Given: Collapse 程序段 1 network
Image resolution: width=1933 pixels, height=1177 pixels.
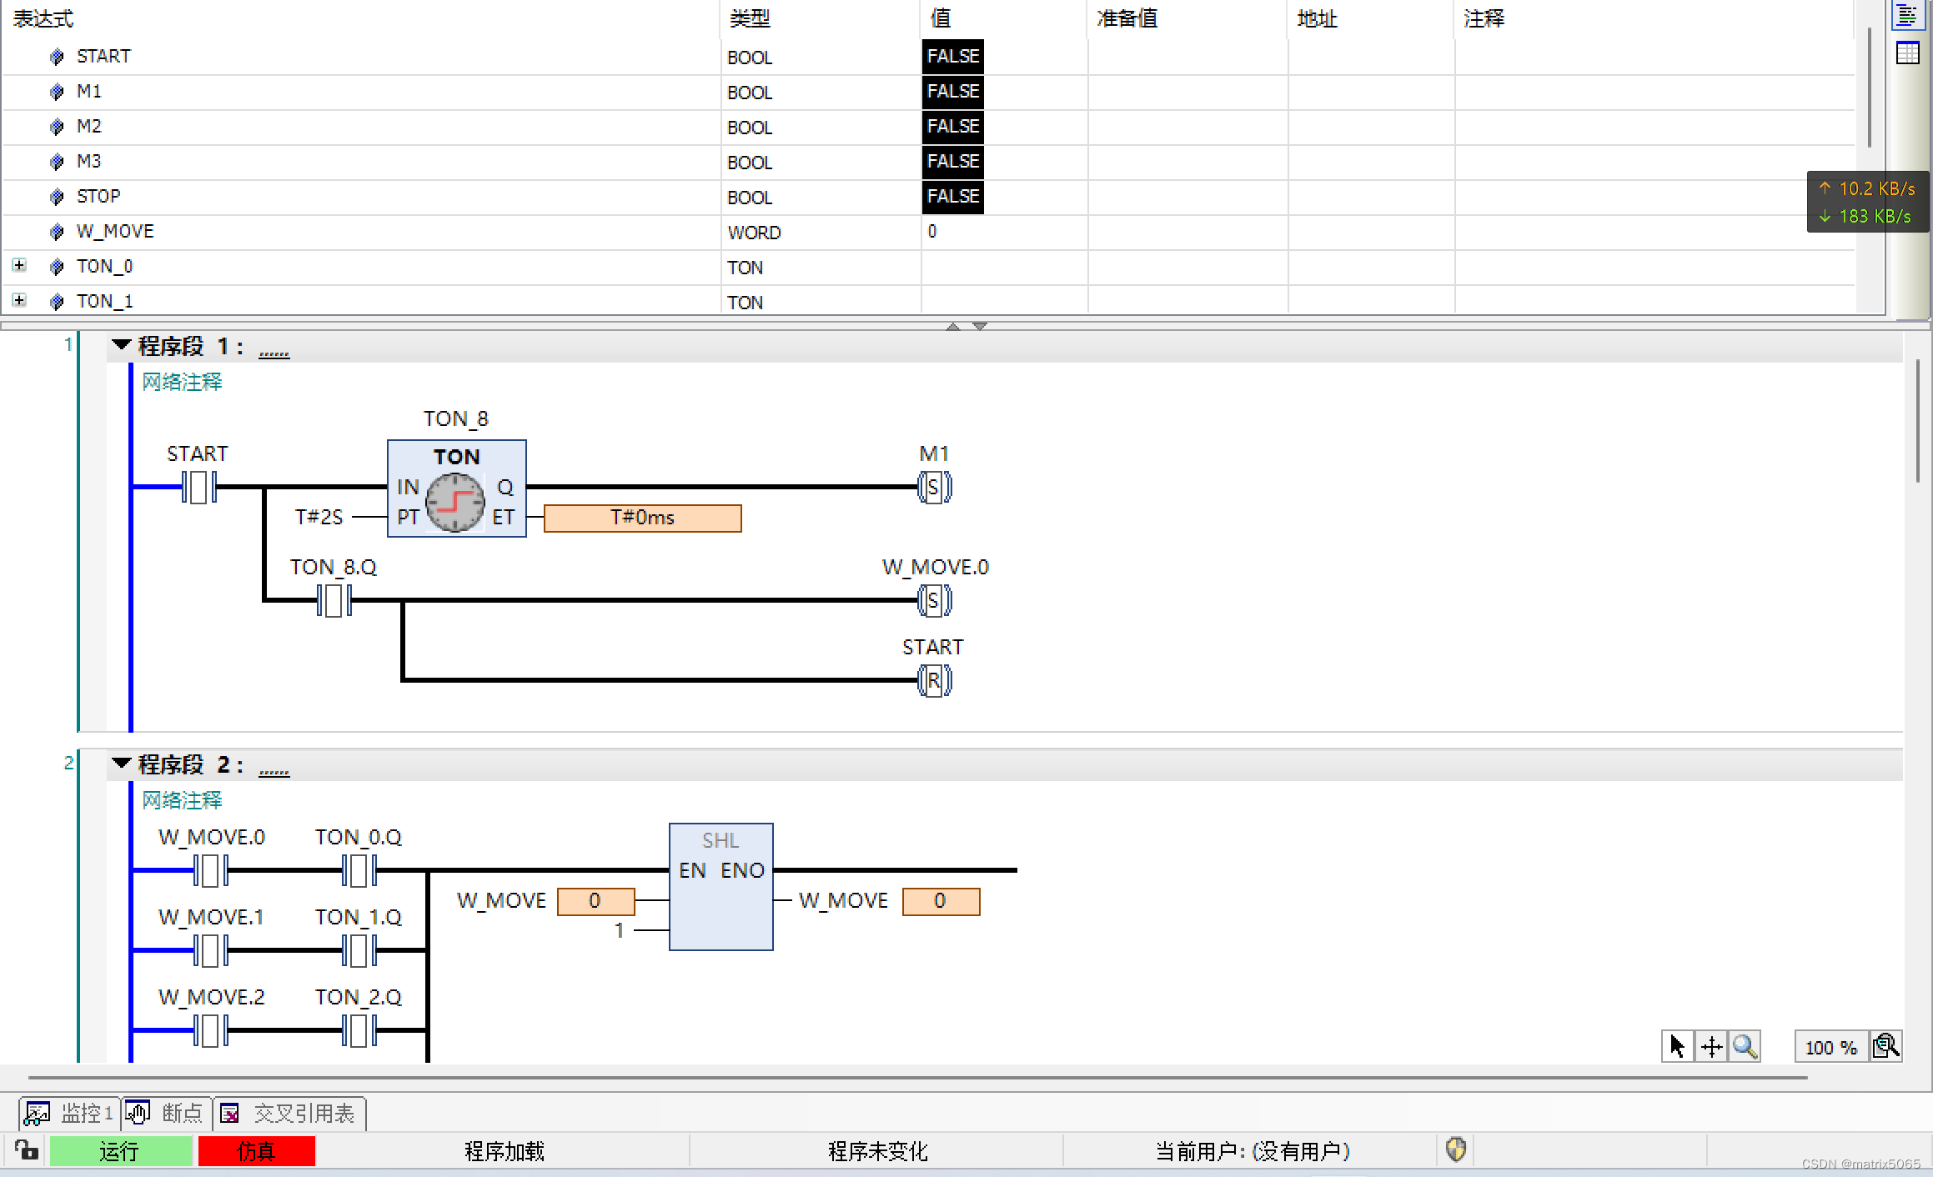Looking at the screenshot, I should 122,344.
